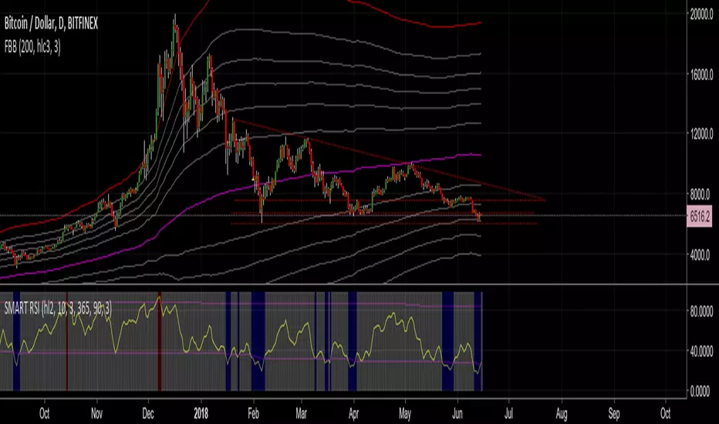Click the 0.0000 RSI axis label

coord(701,391)
